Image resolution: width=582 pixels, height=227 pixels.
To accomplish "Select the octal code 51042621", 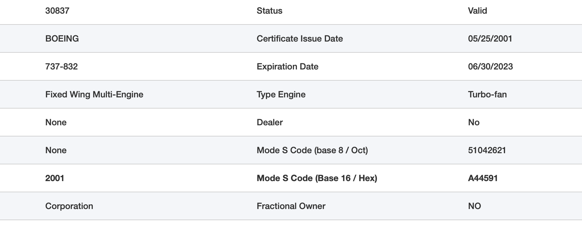I will click(x=487, y=150).
